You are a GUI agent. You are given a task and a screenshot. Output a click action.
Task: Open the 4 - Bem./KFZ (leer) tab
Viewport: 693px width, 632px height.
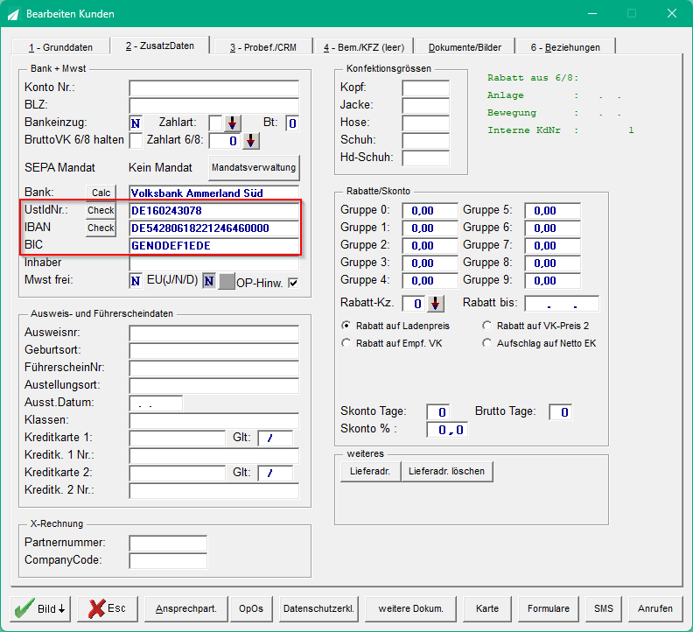point(364,47)
